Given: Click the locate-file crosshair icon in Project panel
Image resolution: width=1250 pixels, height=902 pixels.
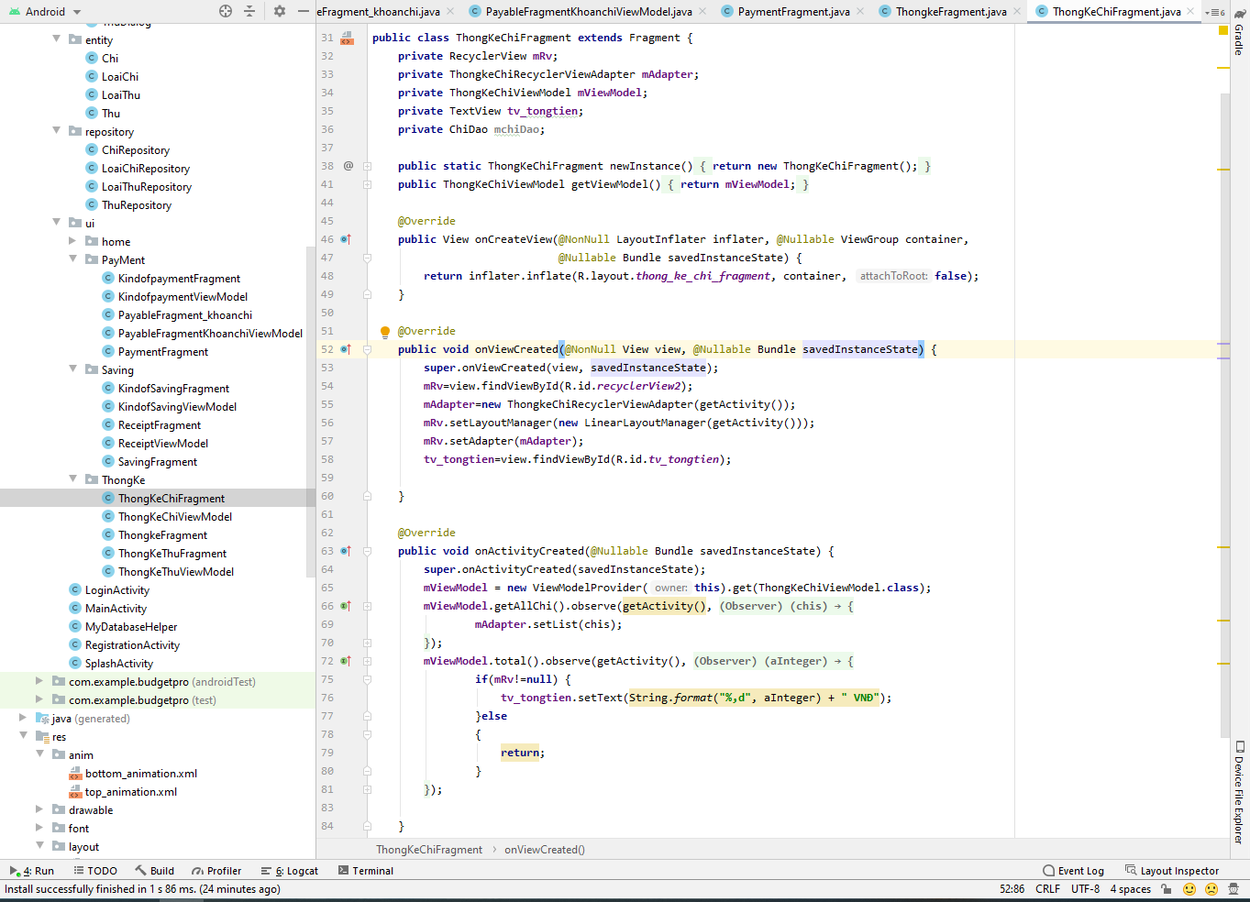Looking at the screenshot, I should coord(226,11).
